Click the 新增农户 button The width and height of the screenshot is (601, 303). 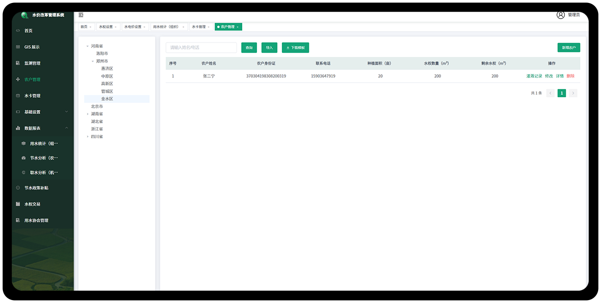(x=568, y=47)
